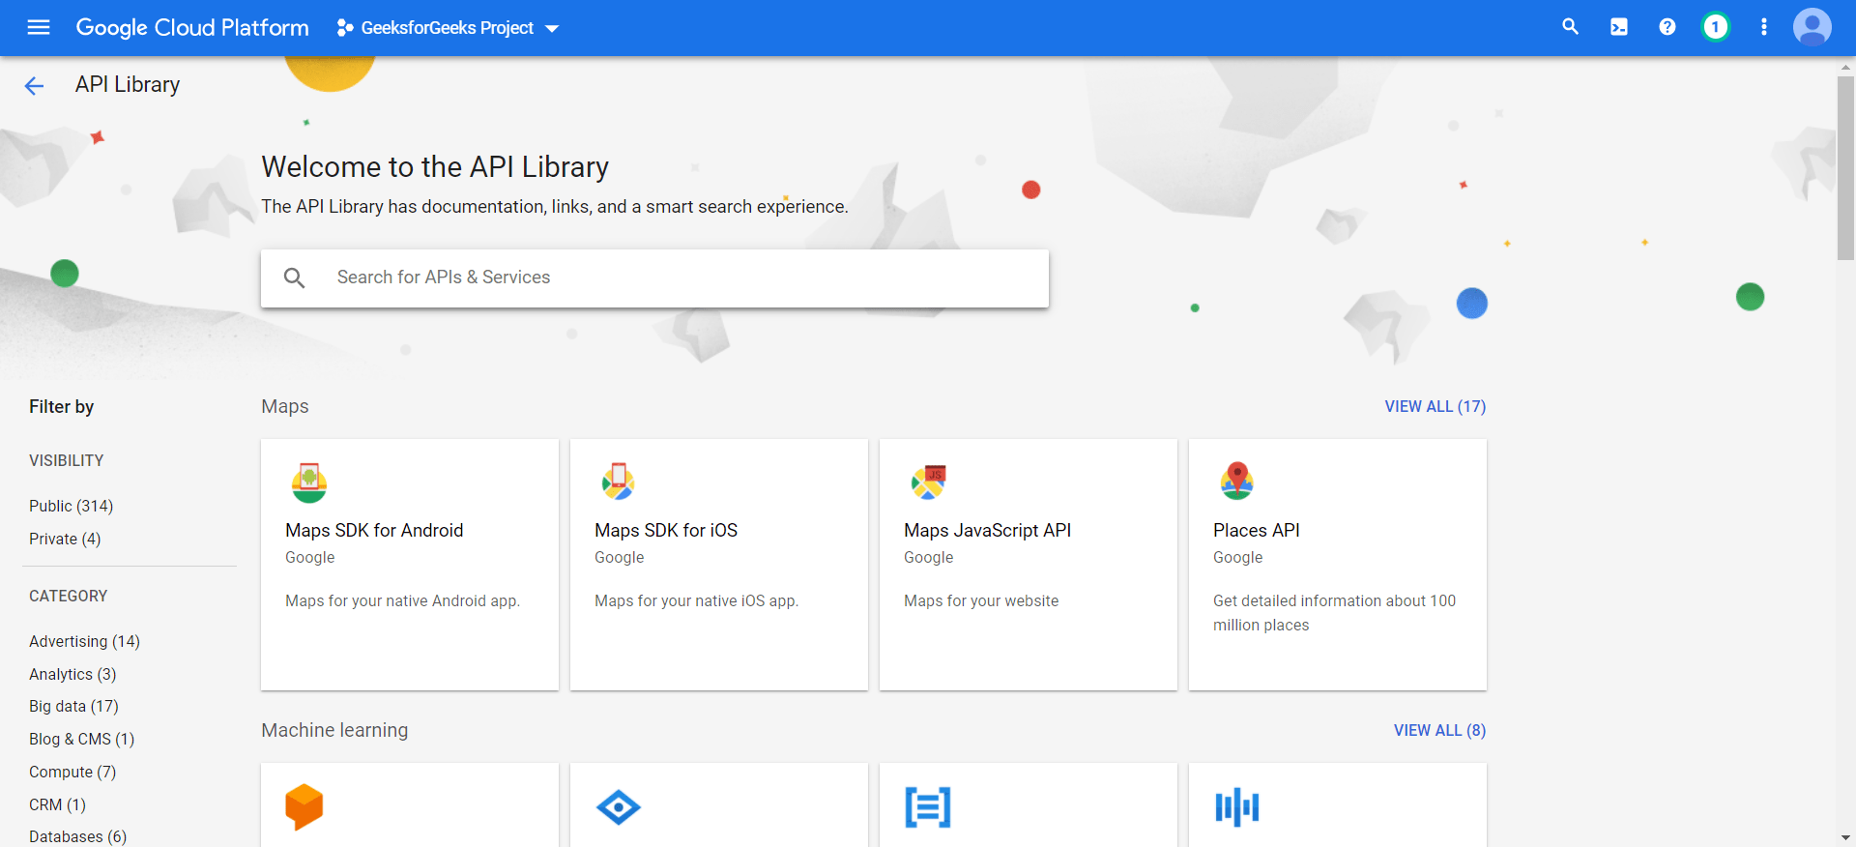This screenshot has height=847, width=1856.
Task: View all 8 Machine learning APIs
Action: (1439, 731)
